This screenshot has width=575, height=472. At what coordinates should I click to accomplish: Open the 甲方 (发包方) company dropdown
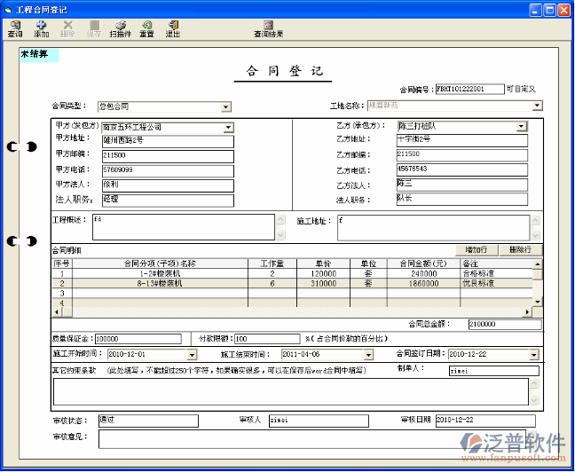coord(228,128)
